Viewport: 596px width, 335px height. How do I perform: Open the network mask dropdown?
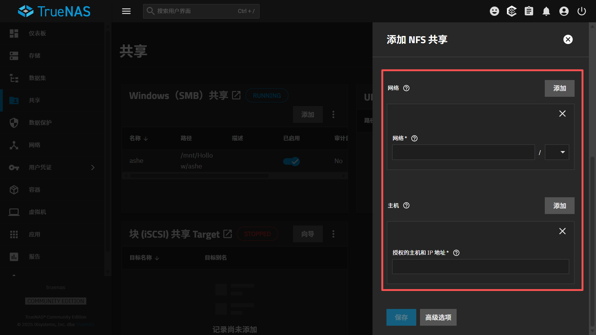[x=557, y=152]
